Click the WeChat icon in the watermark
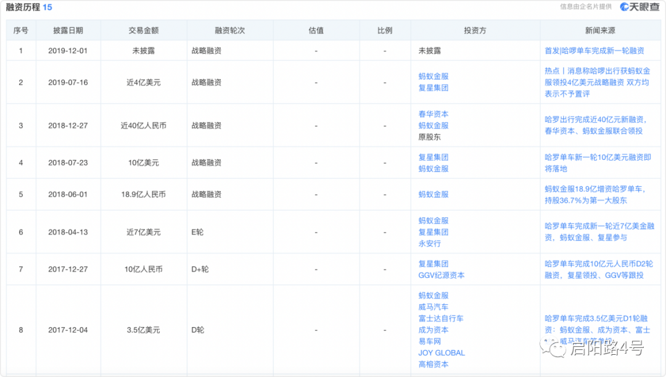 click(556, 350)
